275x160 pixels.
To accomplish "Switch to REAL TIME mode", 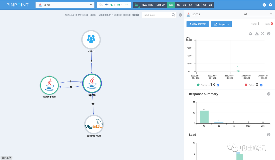I will [x=147, y=5].
